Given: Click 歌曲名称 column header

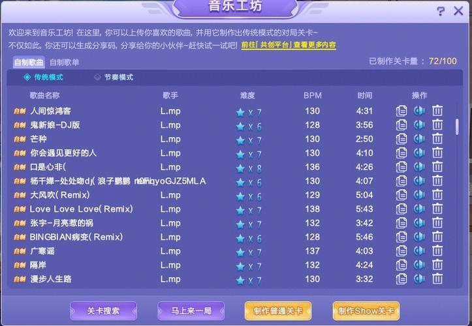Looking at the screenshot, I should coord(44,95).
